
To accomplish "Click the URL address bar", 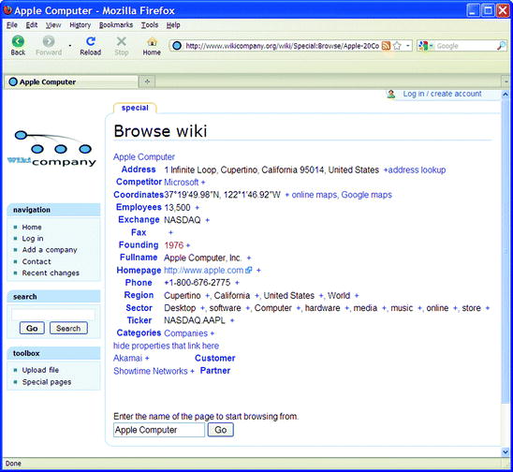I will (x=282, y=46).
